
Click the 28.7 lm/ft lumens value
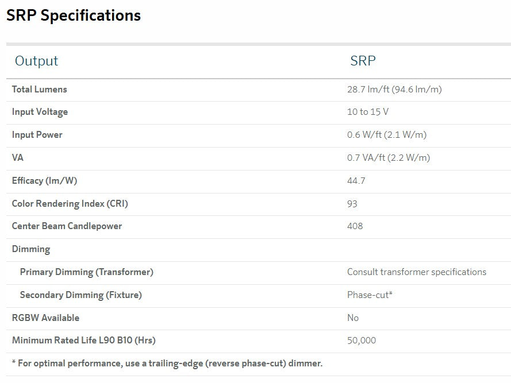(394, 89)
